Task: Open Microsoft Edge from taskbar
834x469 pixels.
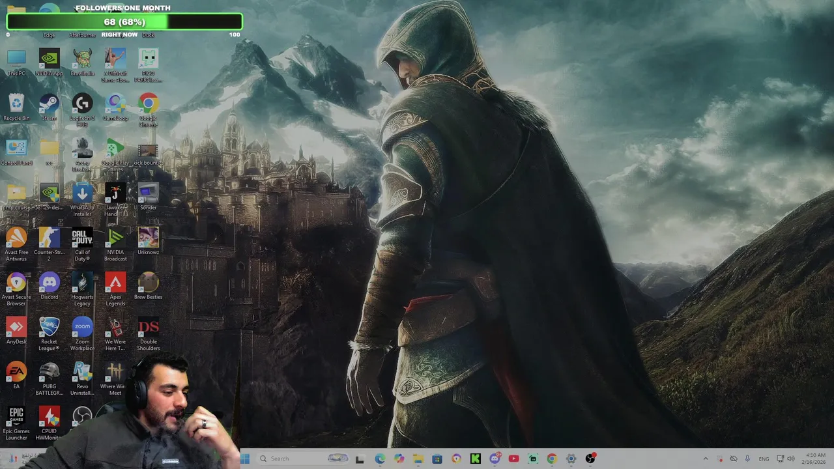Action: 380,459
